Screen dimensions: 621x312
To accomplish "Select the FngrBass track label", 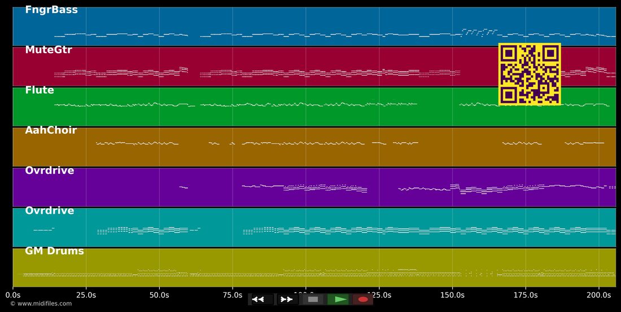I will pyautogui.click(x=51, y=10).
